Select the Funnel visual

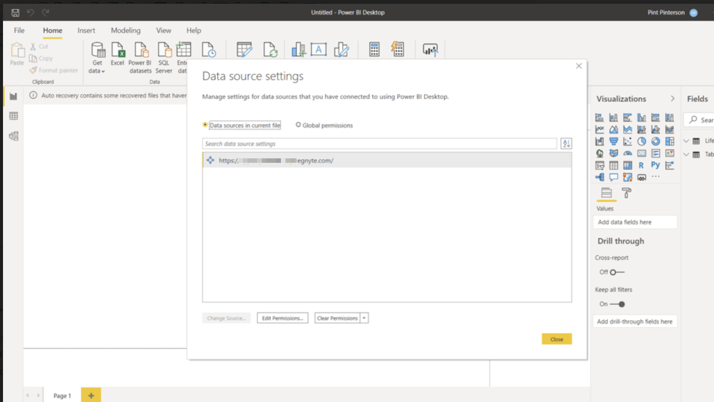pyautogui.click(x=614, y=141)
